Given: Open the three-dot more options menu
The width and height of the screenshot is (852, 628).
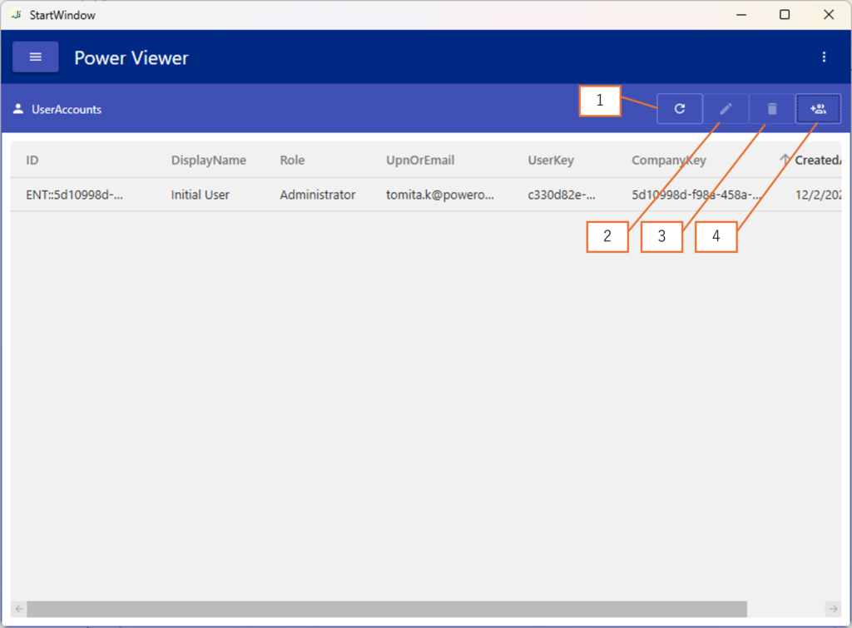Looking at the screenshot, I should point(824,57).
